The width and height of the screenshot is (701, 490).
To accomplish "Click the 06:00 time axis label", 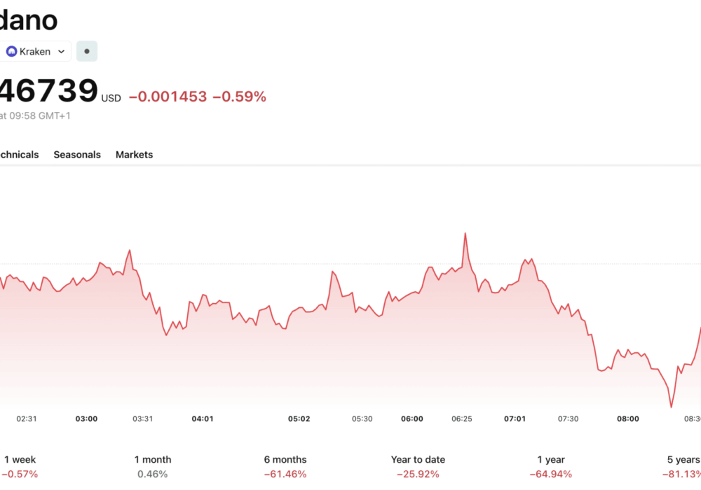I will [412, 419].
